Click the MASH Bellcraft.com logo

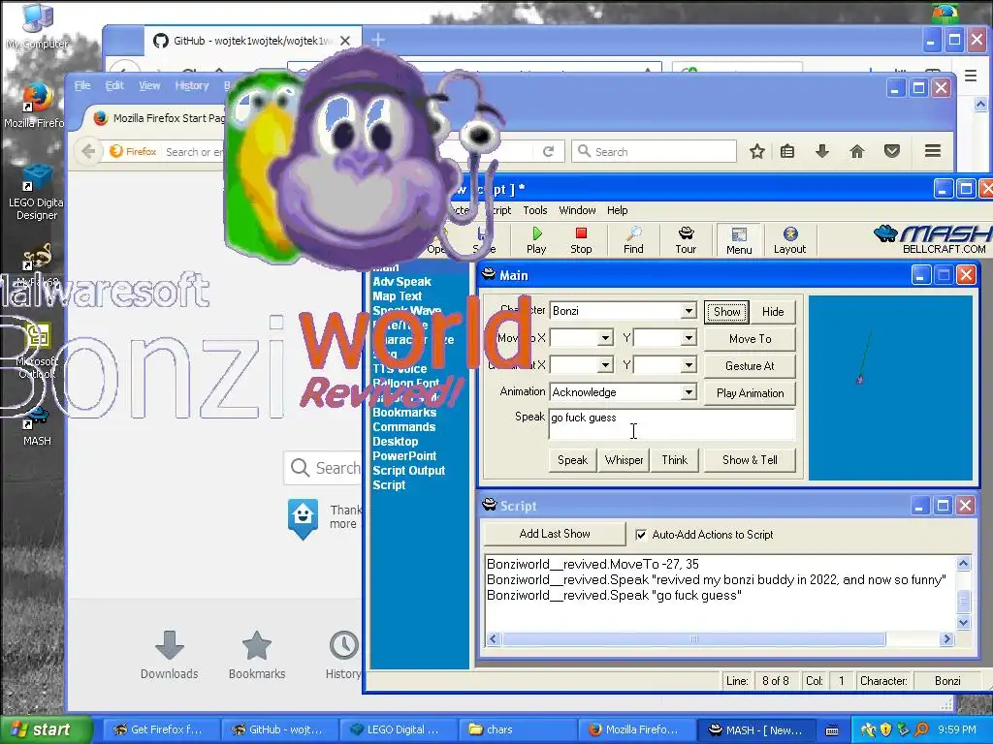pos(932,239)
